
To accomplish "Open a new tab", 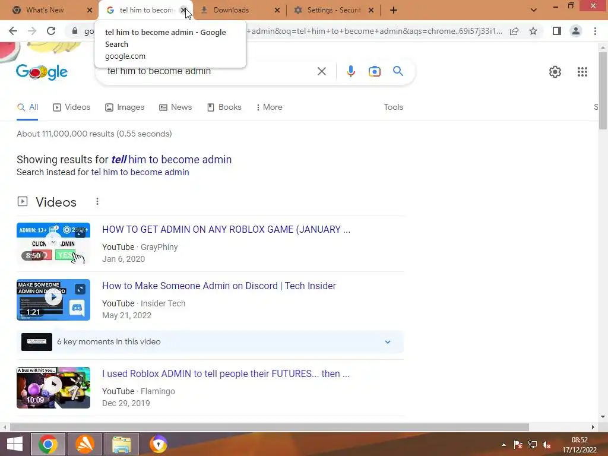I will click(394, 10).
